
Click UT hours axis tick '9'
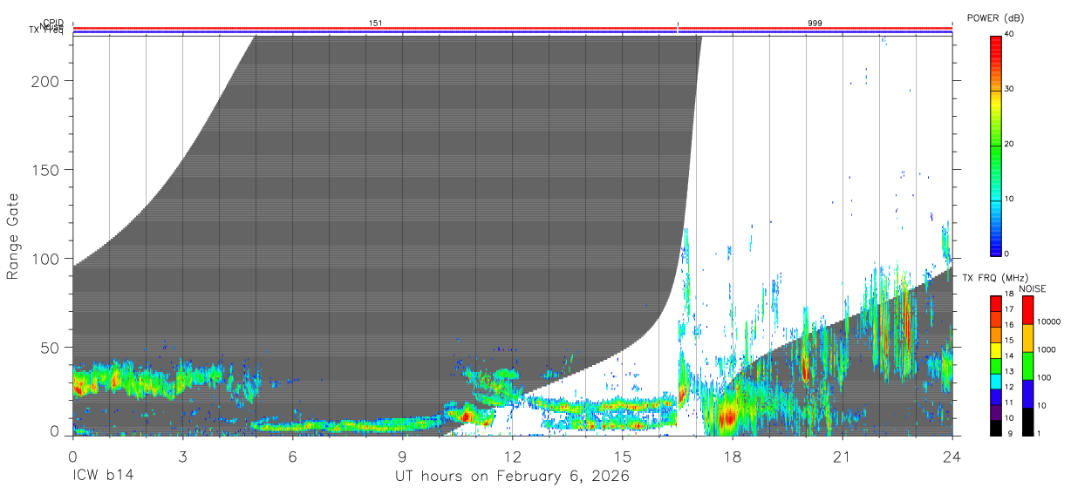point(402,457)
